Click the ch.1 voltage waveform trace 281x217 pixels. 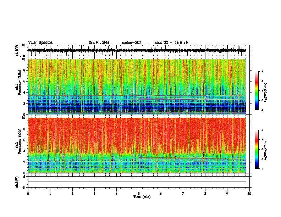[x=137, y=50]
